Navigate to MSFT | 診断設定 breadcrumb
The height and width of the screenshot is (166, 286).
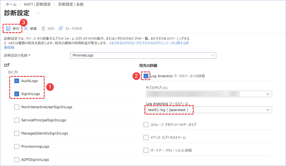click(x=39, y=4)
